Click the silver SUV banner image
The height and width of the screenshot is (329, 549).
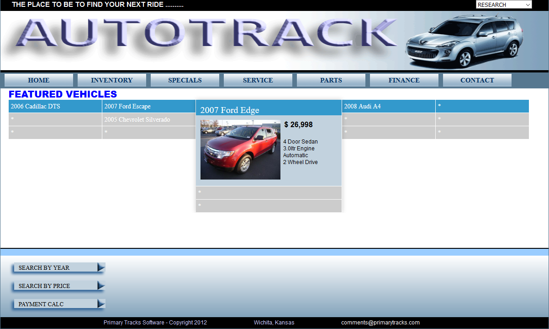tap(464, 41)
